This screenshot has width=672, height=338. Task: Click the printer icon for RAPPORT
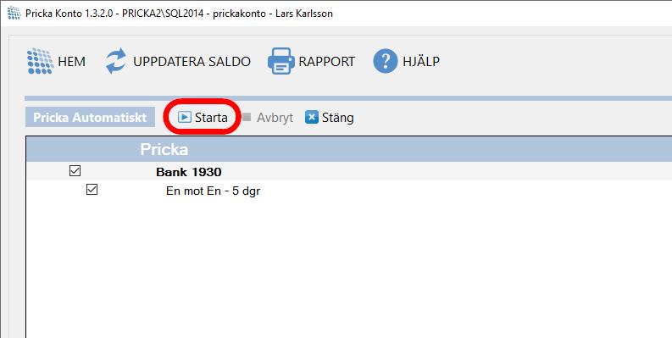click(x=280, y=61)
